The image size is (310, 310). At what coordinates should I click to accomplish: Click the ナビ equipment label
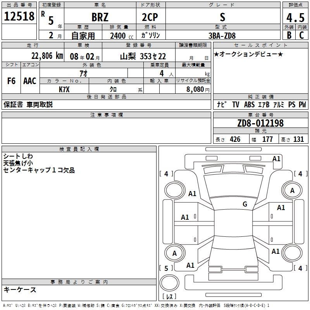click(222, 105)
